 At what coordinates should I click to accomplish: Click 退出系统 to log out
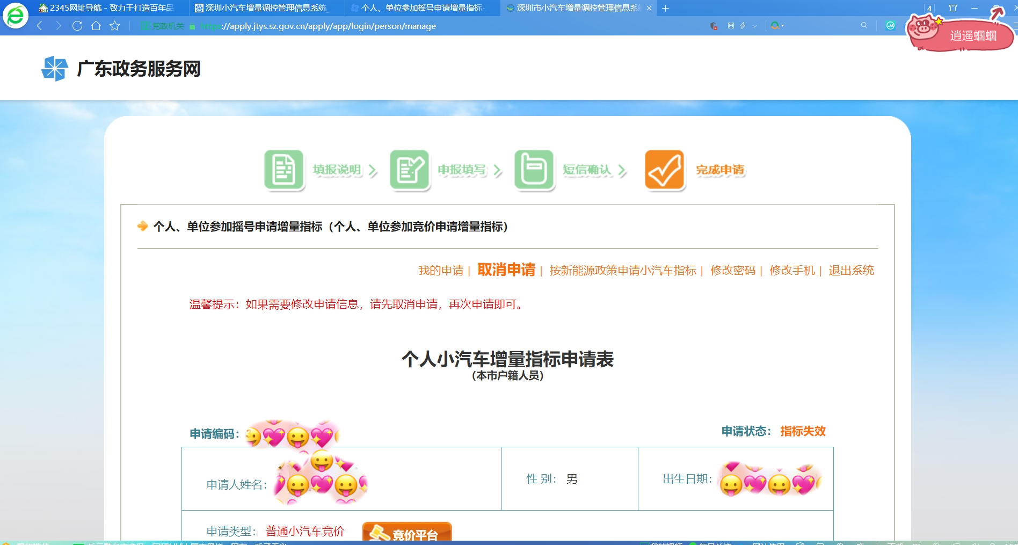[851, 271]
